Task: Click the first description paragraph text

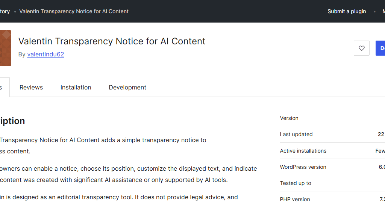Action: click(x=103, y=145)
